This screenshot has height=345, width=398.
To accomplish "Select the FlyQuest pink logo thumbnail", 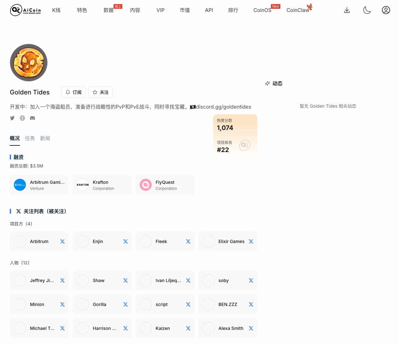I will [x=145, y=185].
